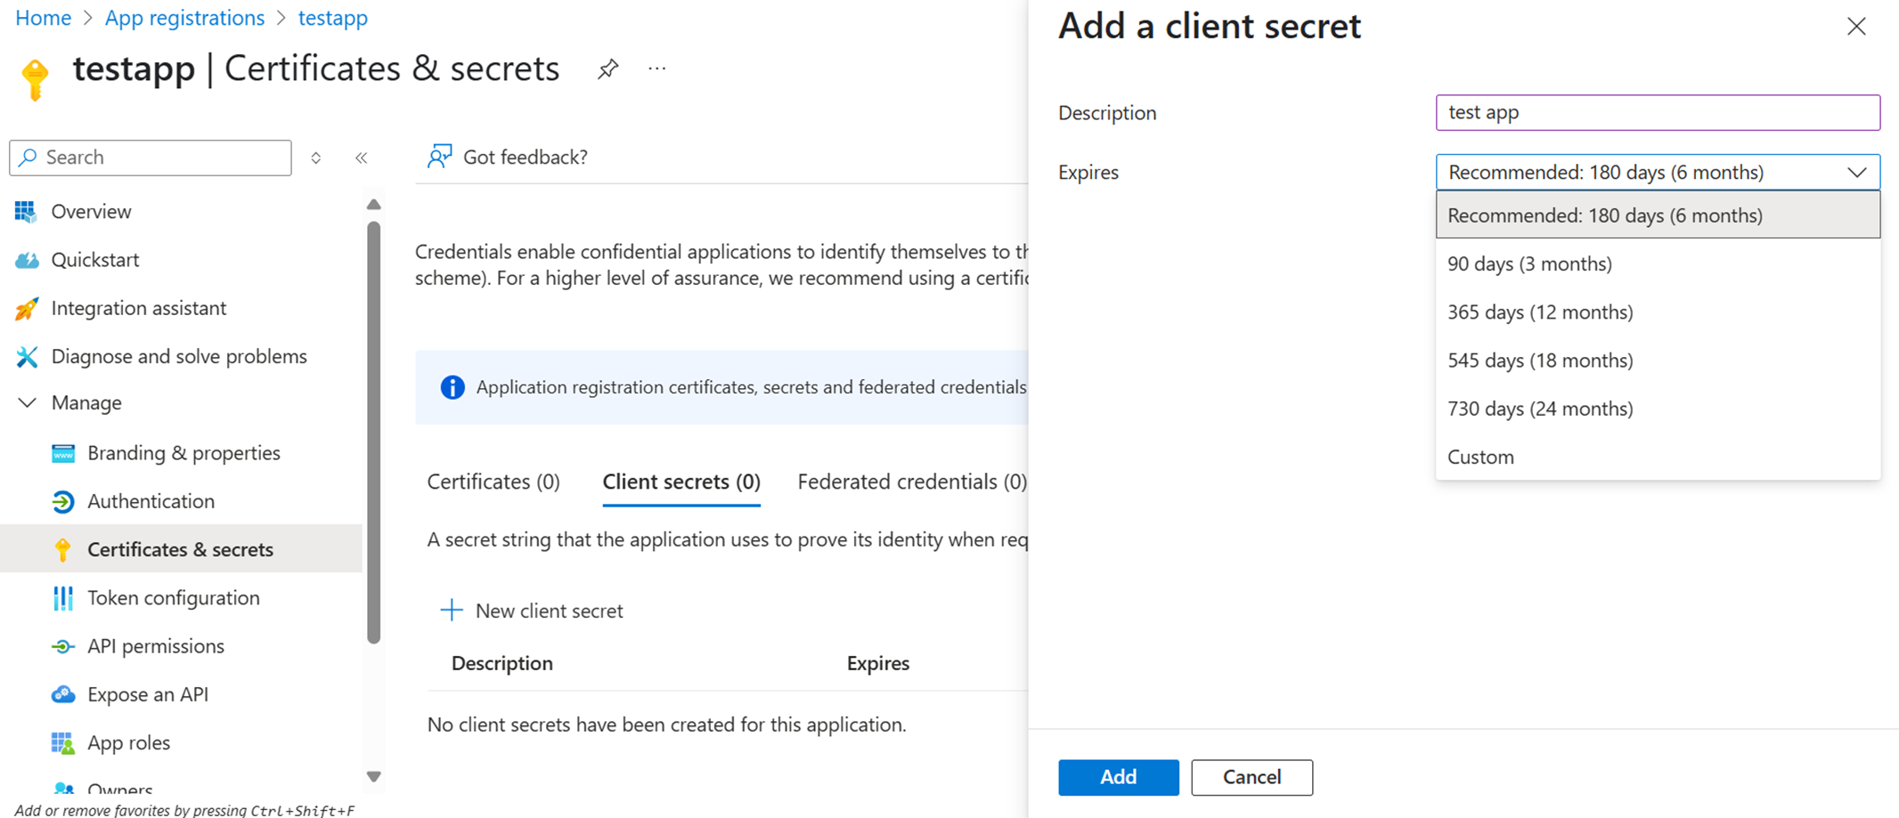Click the Description text field
1899x818 pixels.
[x=1657, y=112]
